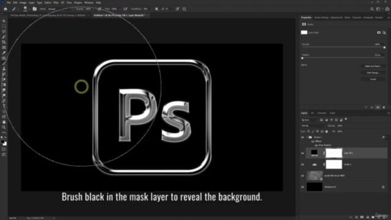Select the Move tool in the toolbar
The image size is (391, 220).
4,21
